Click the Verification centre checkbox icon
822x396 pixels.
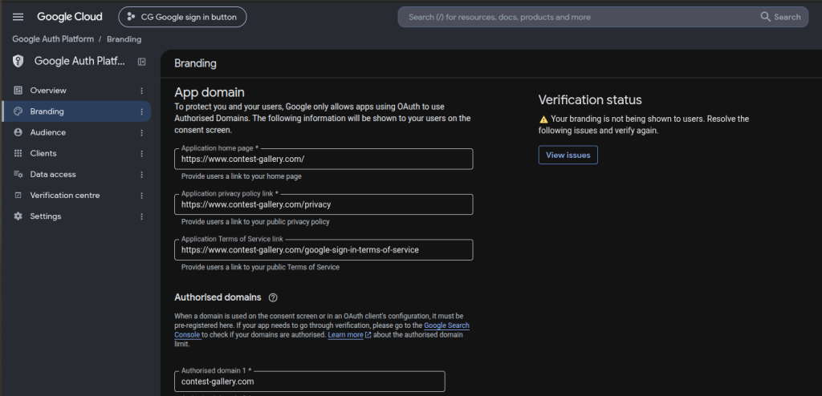18,196
